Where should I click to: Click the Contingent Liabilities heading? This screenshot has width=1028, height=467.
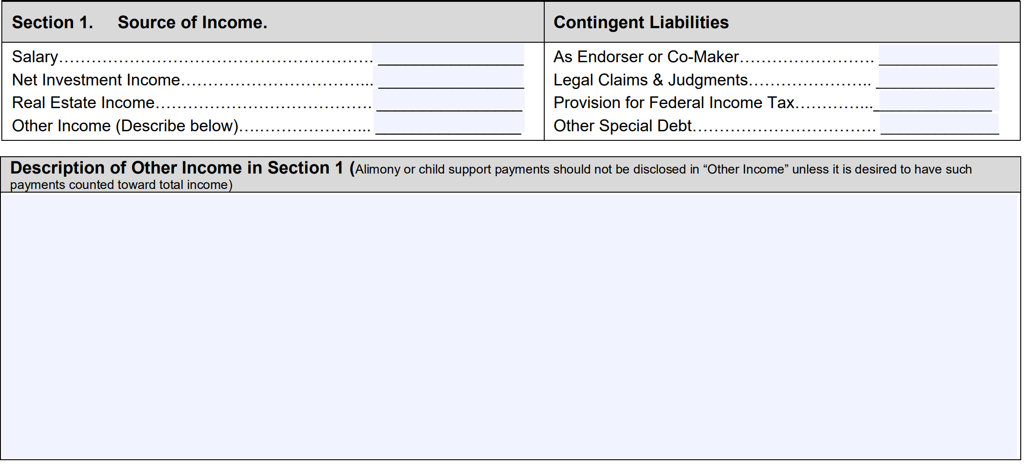pos(641,22)
